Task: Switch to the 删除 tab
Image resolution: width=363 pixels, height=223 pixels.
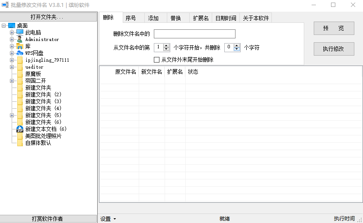Action: point(111,17)
